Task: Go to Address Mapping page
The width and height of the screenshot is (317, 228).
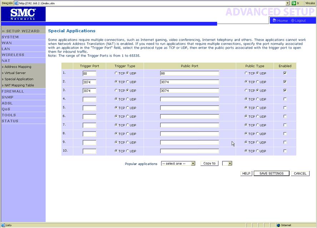Action: click(18, 67)
